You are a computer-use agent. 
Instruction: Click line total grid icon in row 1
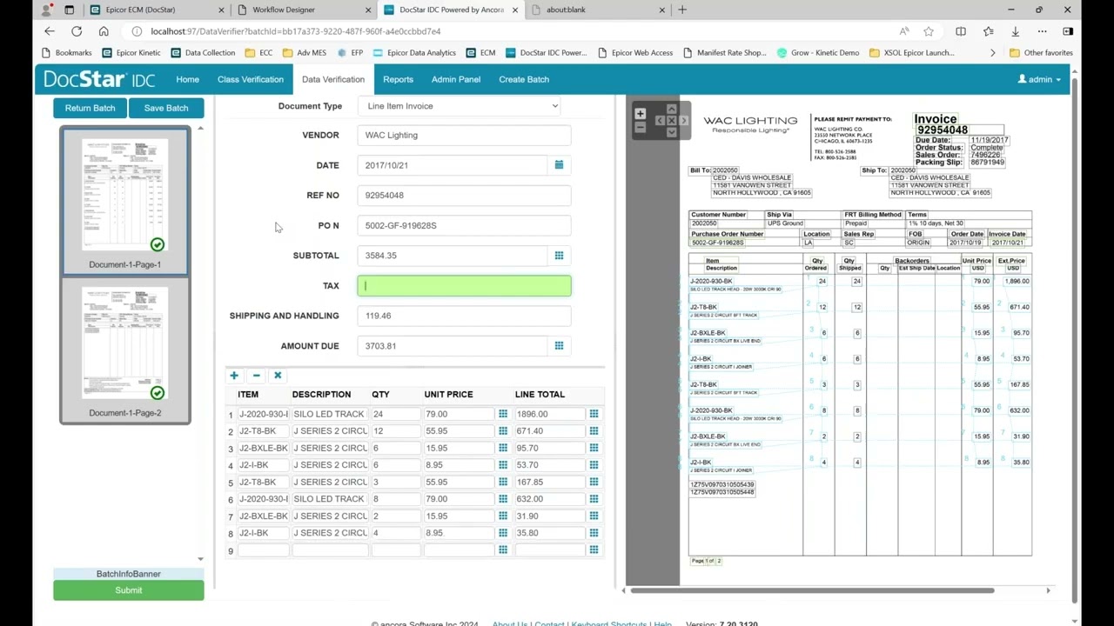pos(594,414)
